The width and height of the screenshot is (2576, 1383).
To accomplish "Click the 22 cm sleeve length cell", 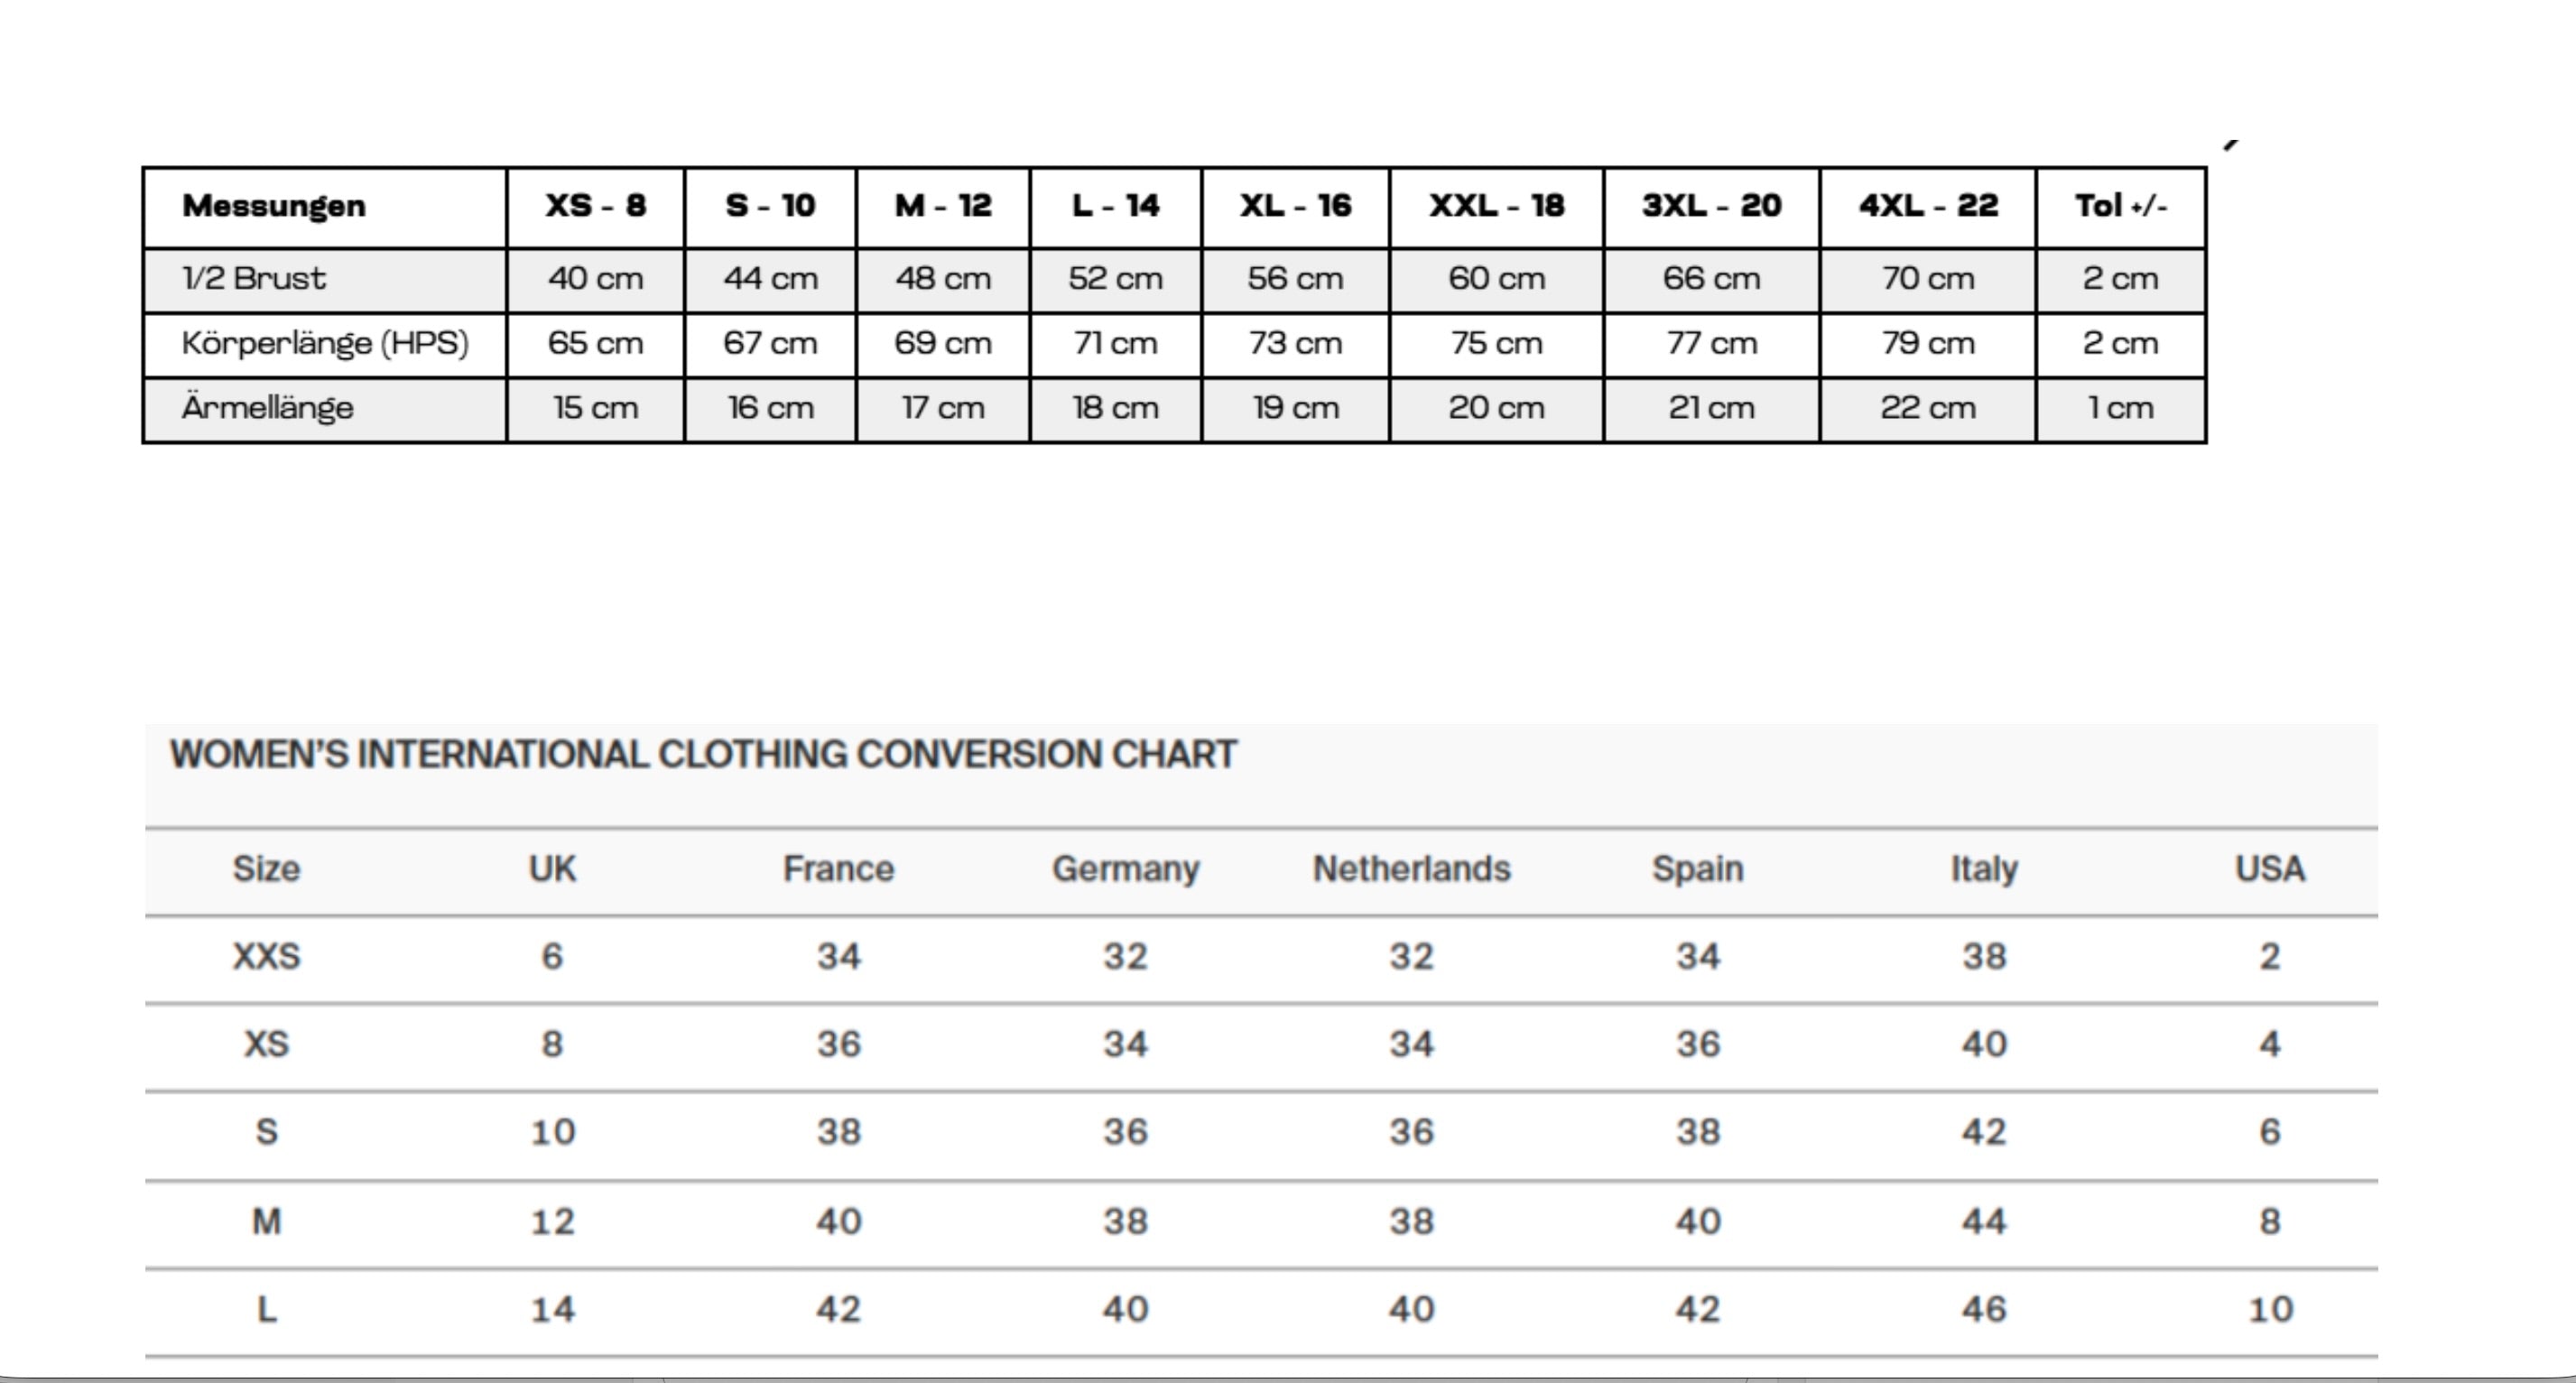I will 1928,408.
